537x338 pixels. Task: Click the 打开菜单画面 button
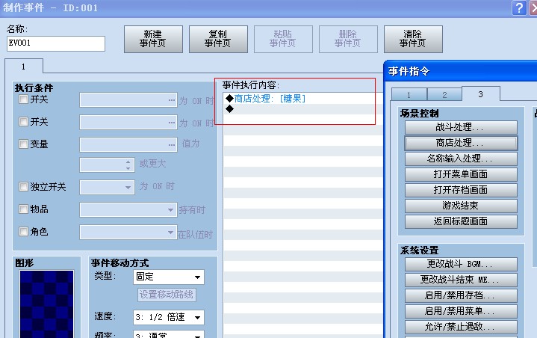click(461, 174)
